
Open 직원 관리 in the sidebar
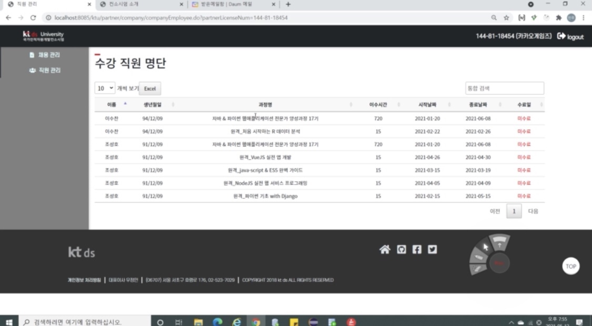tap(45, 70)
